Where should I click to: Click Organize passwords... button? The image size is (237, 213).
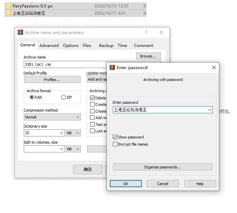coord(163,167)
